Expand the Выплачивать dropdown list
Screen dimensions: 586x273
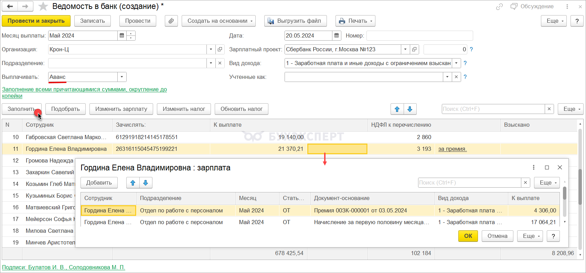coord(122,77)
